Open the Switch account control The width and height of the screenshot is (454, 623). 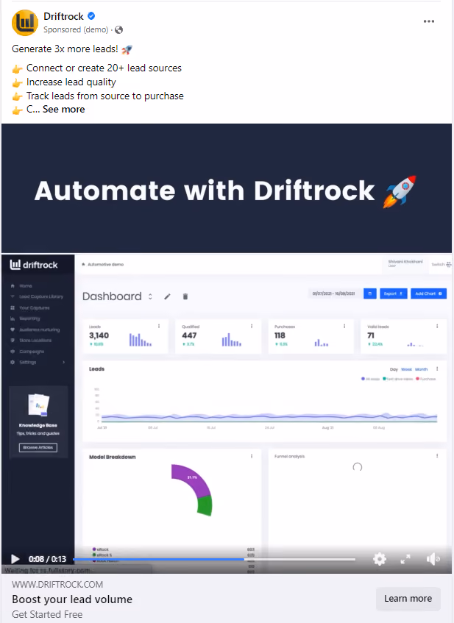[441, 264]
